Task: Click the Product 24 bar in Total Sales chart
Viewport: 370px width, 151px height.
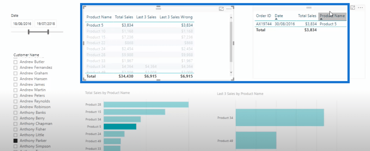Action: pos(114,134)
